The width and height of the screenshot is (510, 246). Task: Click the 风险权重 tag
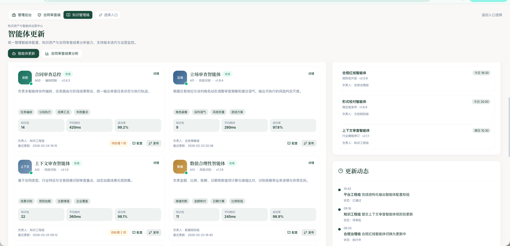pos(219,112)
